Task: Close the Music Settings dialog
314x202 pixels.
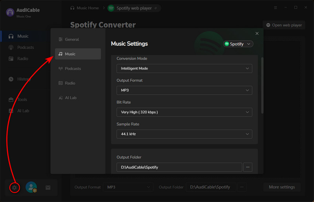Action: click(x=257, y=33)
